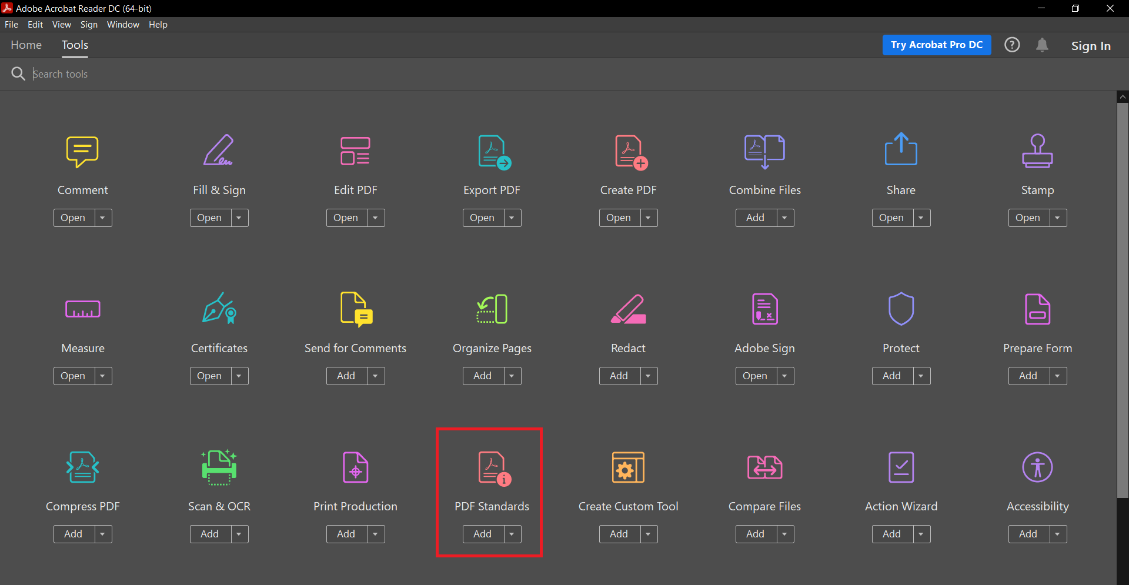Select the Combine Files icon
Viewport: 1129px width, 585px height.
tap(764, 152)
